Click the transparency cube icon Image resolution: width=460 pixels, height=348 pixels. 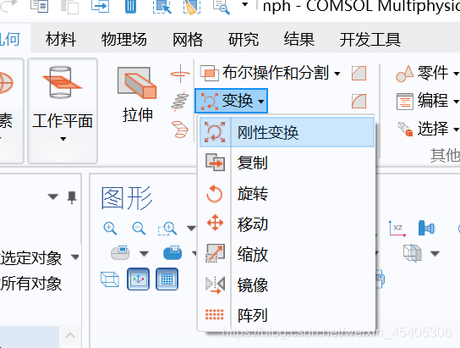click(412, 253)
